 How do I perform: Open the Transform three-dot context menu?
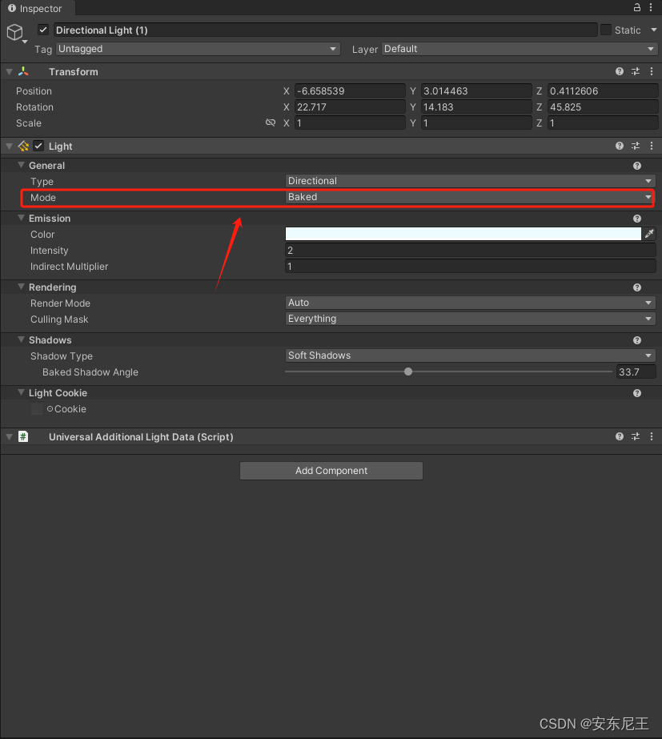click(x=652, y=71)
